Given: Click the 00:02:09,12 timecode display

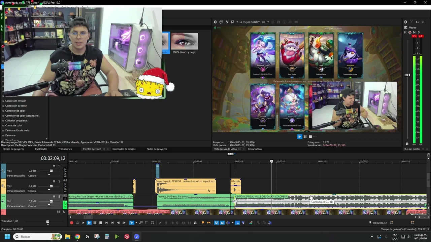Looking at the screenshot, I should point(53,158).
